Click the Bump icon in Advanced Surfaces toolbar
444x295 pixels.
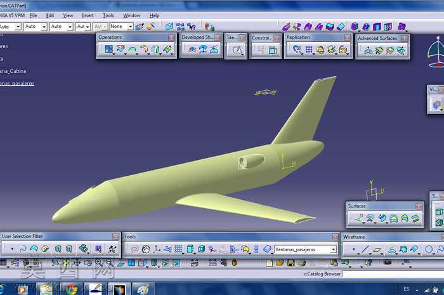click(x=368, y=51)
